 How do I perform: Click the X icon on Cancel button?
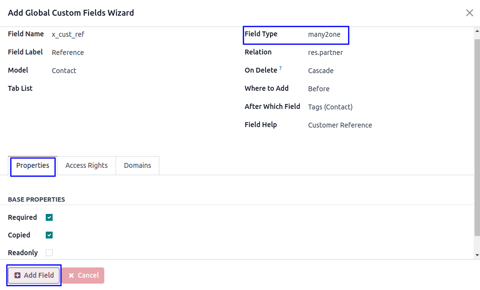[x=71, y=276]
